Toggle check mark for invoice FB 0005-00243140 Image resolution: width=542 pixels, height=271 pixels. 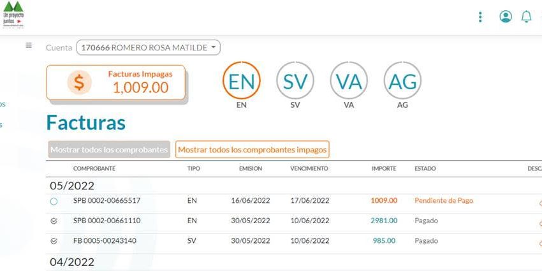point(54,241)
